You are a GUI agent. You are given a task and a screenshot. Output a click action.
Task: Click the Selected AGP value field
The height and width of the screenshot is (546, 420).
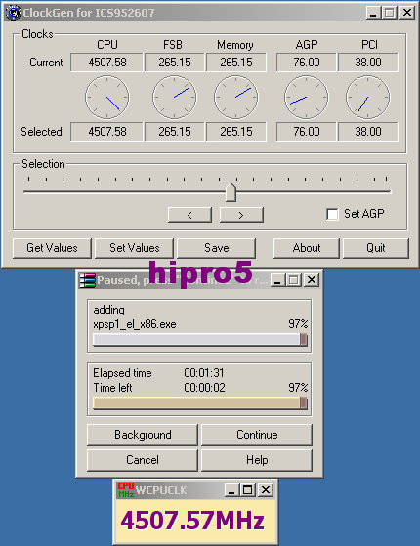point(307,132)
